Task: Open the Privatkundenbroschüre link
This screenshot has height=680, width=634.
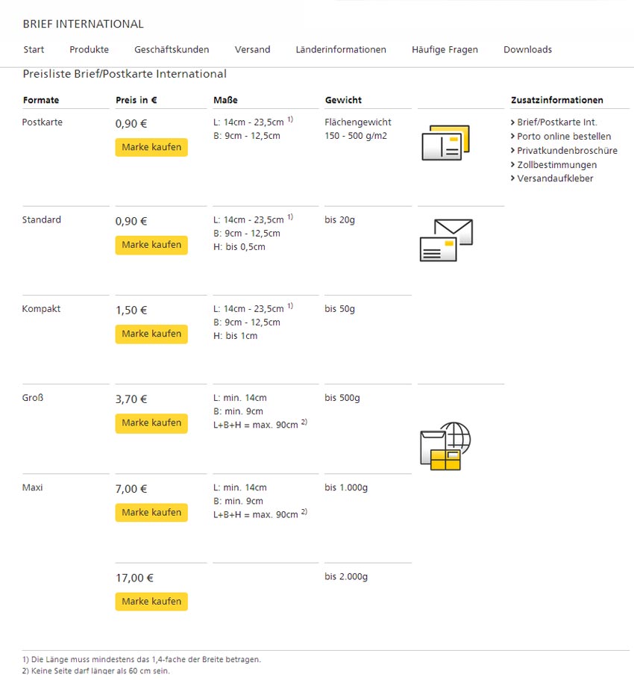Action: [568, 151]
